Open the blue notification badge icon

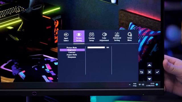157,84
